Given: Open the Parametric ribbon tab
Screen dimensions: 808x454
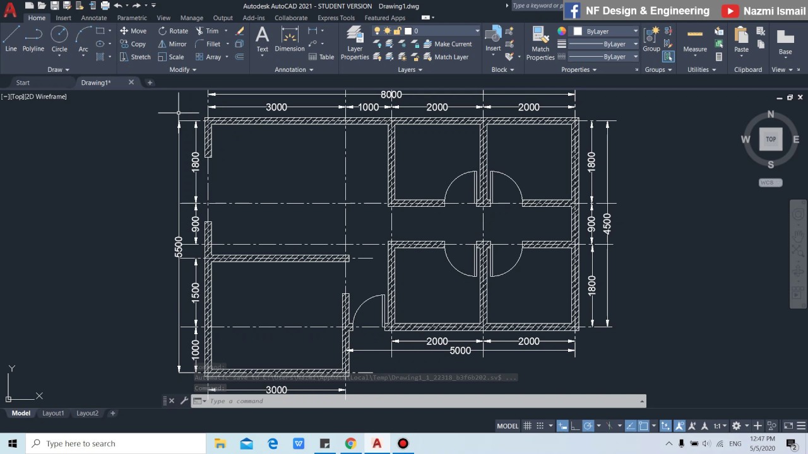Looking at the screenshot, I should click(132, 18).
